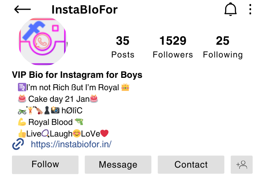Go back using the left arrow
The width and height of the screenshot is (267, 178).
(x=22, y=9)
